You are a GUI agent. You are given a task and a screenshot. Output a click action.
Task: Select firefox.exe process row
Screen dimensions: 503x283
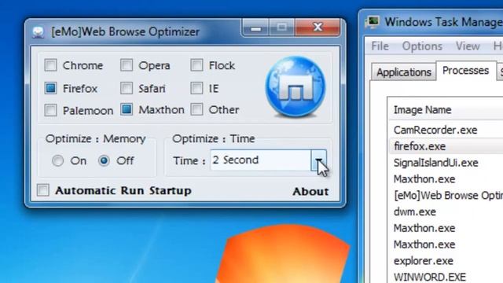pyautogui.click(x=446, y=146)
